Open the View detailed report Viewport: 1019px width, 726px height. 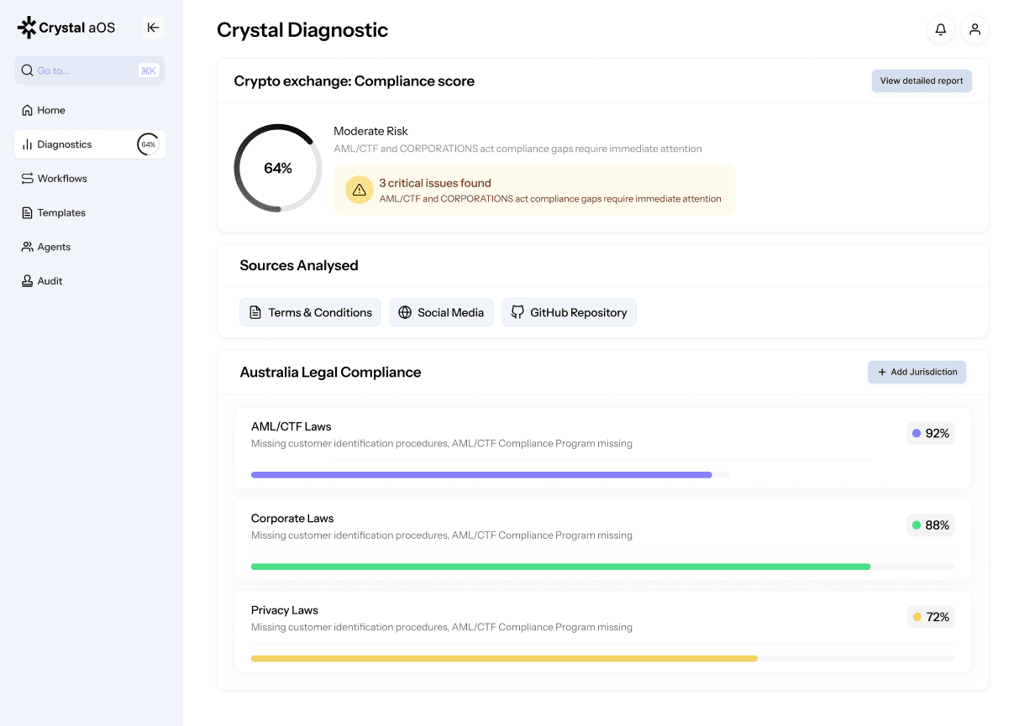click(x=922, y=81)
